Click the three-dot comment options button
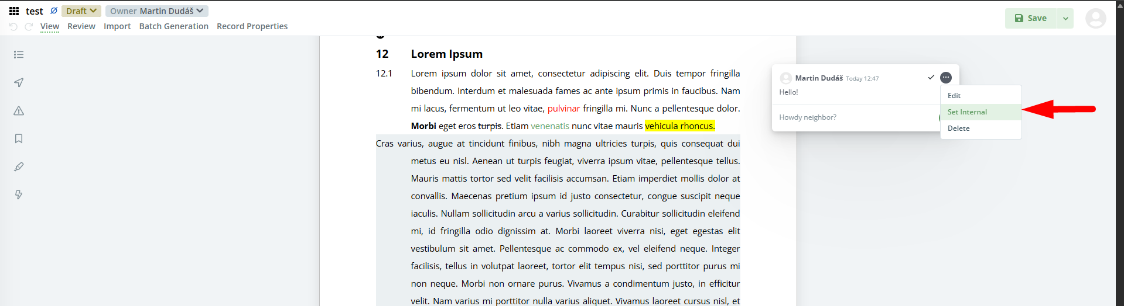1124x306 pixels. point(946,78)
